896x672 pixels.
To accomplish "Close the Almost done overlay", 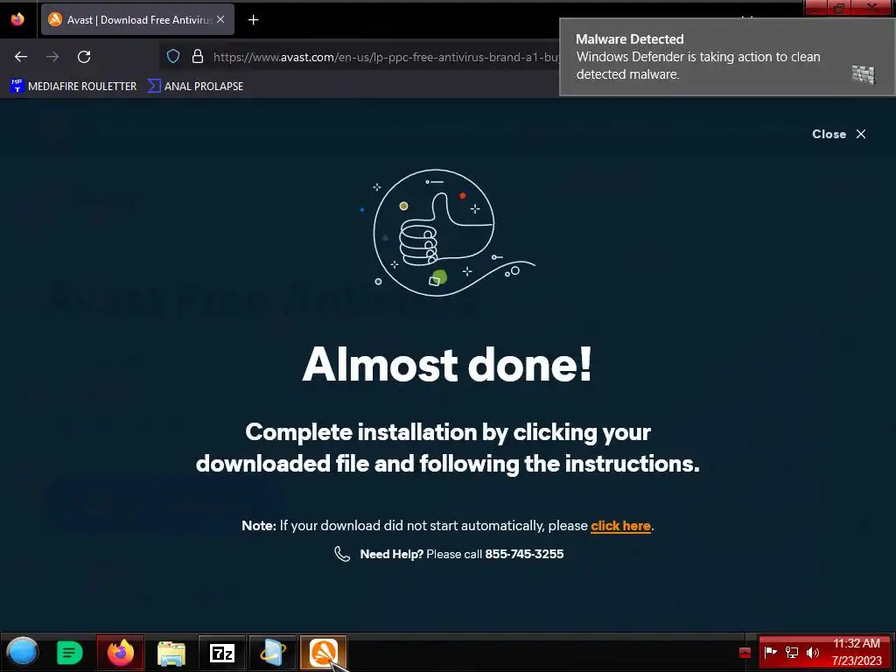I will [x=839, y=134].
